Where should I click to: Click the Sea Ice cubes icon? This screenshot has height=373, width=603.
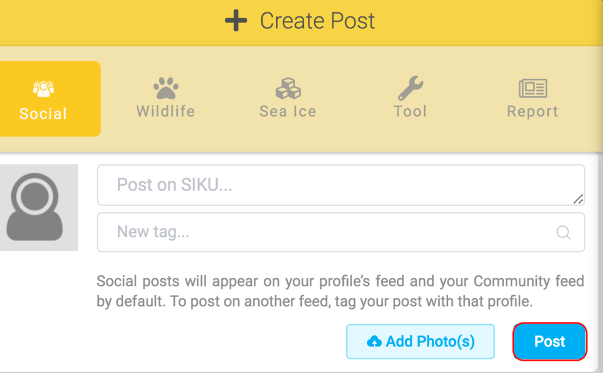coord(288,89)
